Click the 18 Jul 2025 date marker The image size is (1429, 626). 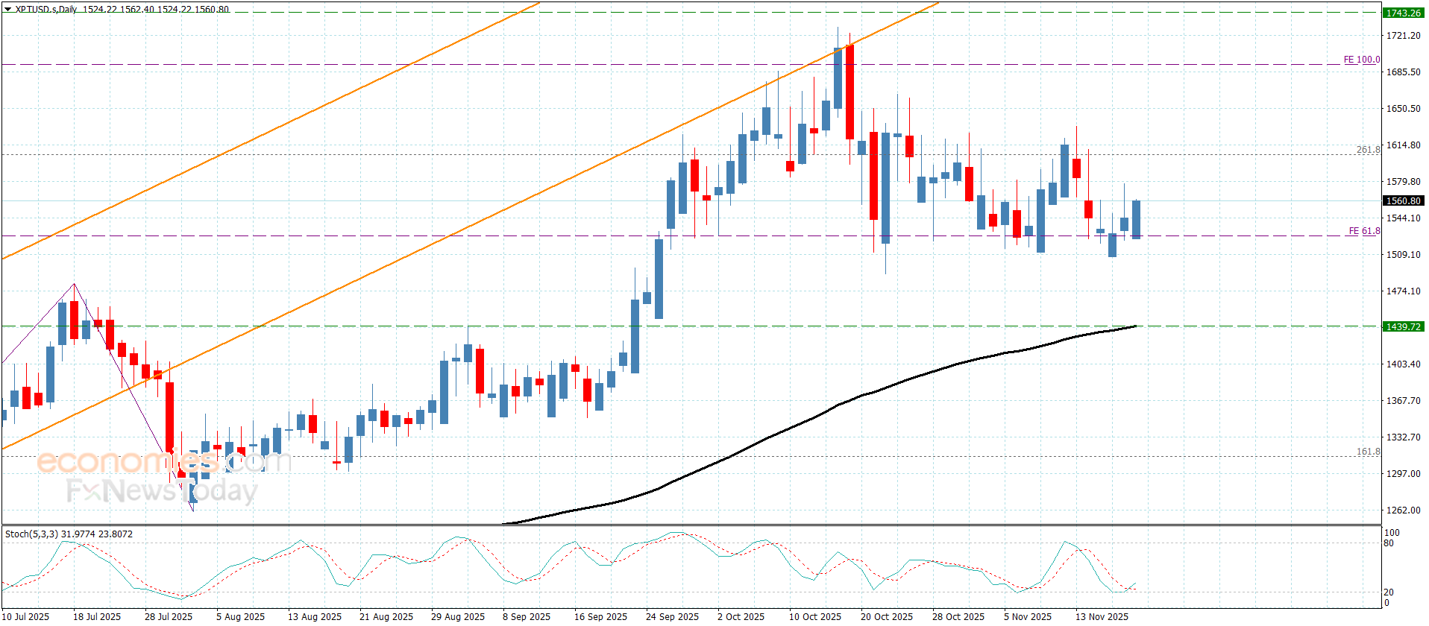point(97,616)
